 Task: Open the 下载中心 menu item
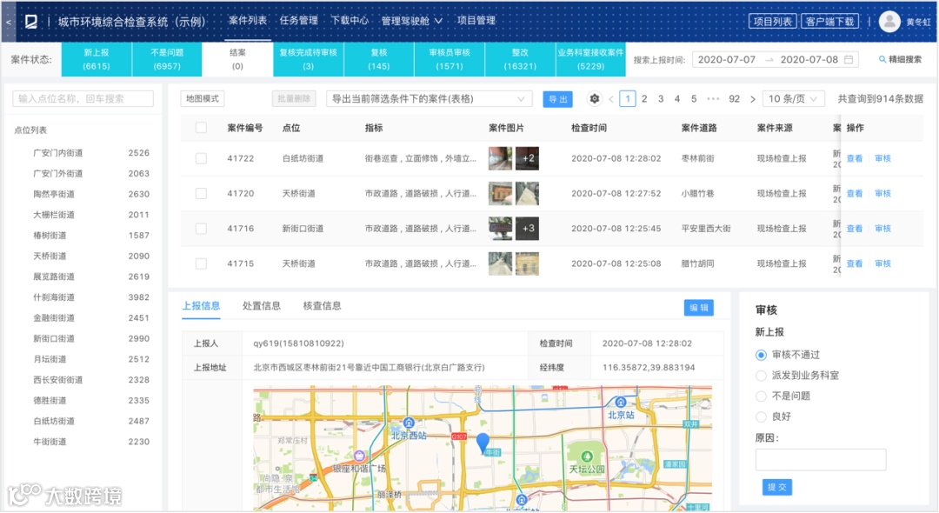click(x=350, y=21)
